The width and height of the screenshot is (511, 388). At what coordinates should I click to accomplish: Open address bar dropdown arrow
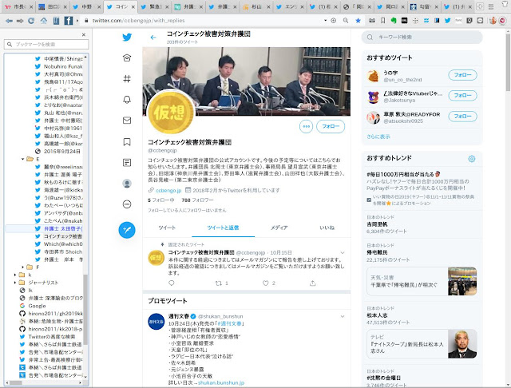click(325, 21)
